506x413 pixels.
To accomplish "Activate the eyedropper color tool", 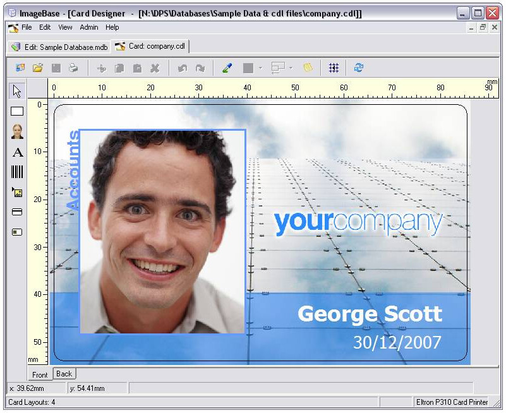I will tap(228, 68).
